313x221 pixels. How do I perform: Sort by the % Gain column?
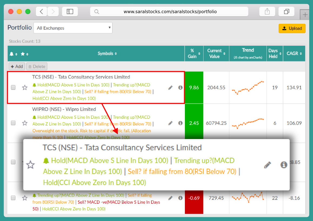(x=194, y=54)
